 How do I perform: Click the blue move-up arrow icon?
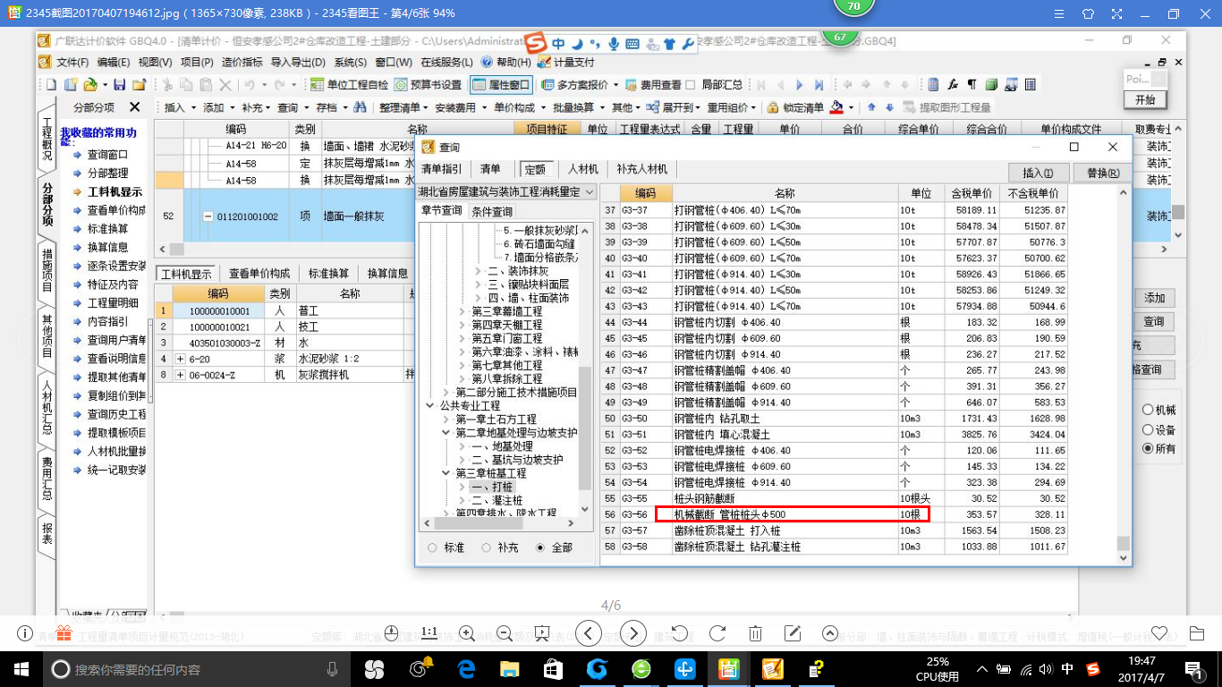(871, 107)
